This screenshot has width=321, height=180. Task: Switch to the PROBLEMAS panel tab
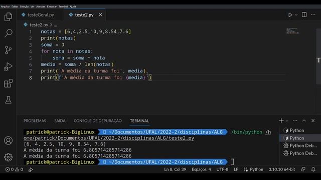click(35, 120)
